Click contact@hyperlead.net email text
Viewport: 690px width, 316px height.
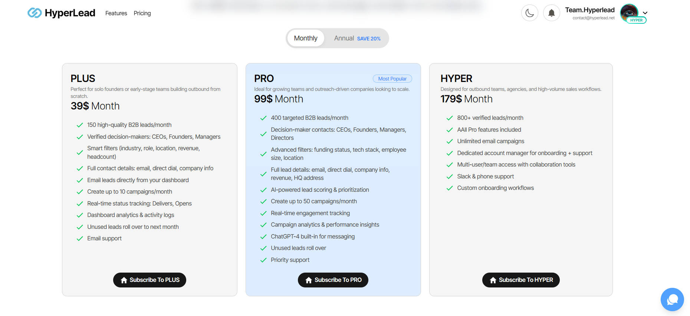click(x=594, y=18)
